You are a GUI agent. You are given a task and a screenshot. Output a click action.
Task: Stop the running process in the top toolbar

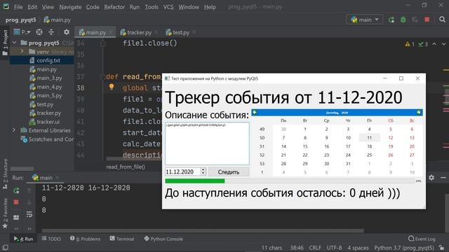(427, 20)
